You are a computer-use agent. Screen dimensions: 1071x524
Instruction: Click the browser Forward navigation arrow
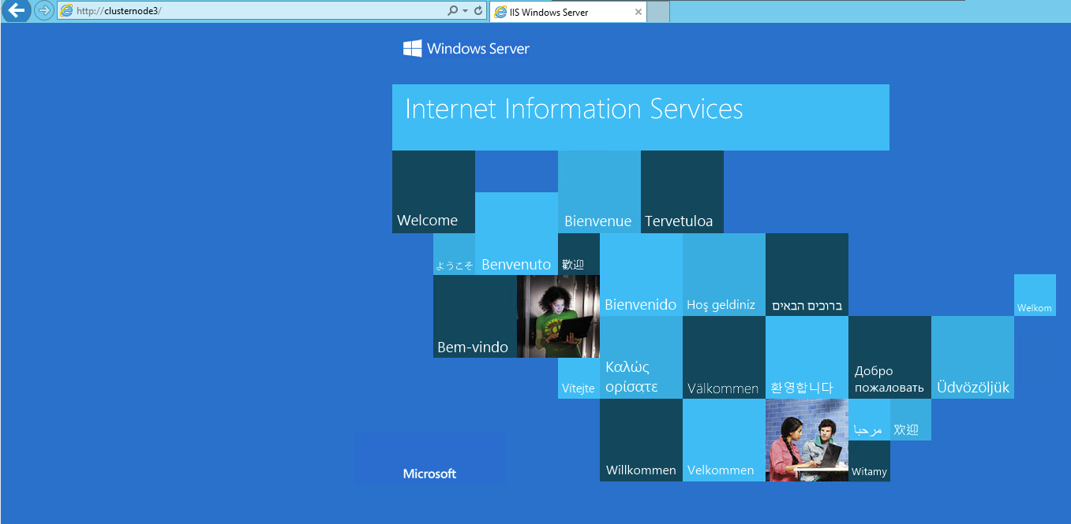point(44,11)
